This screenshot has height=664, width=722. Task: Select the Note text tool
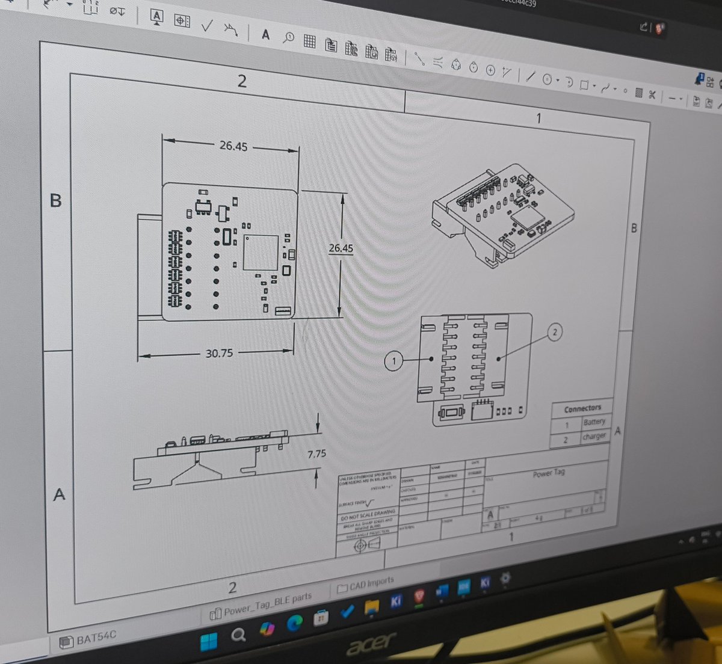(x=265, y=34)
